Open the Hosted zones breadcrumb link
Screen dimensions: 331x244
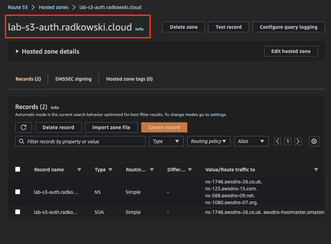(54, 7)
